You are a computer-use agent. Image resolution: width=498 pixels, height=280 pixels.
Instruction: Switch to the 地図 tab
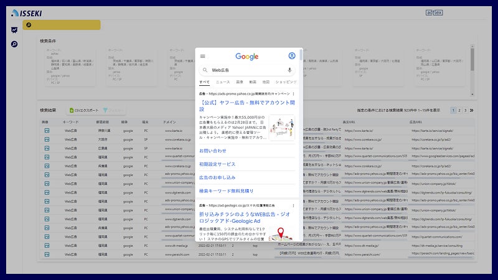click(x=266, y=82)
